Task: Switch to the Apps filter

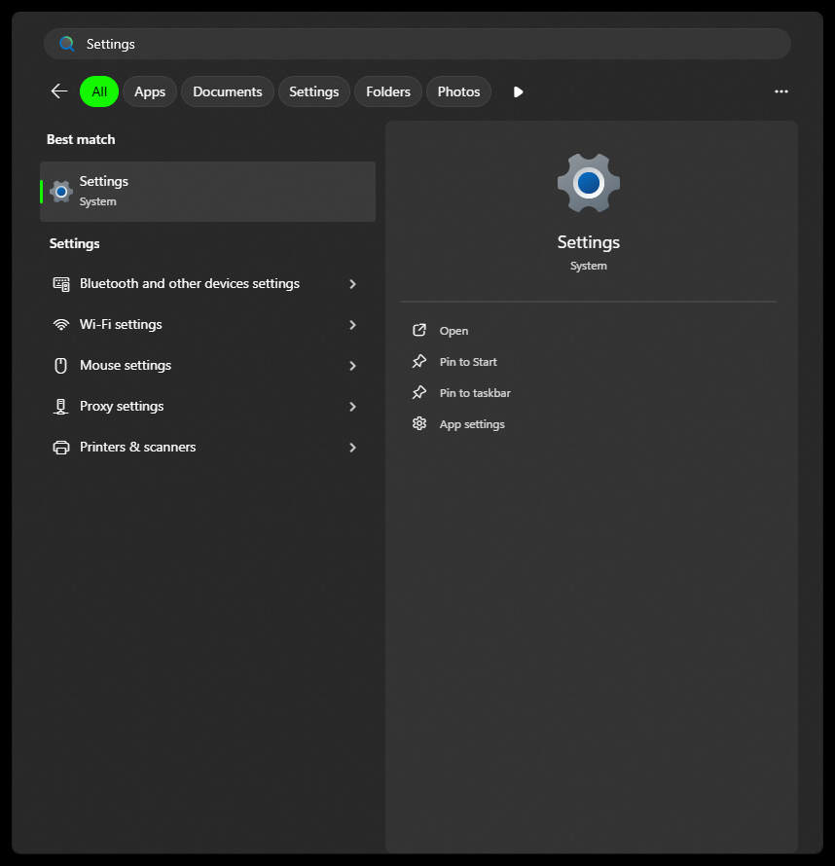Action: pyautogui.click(x=150, y=91)
